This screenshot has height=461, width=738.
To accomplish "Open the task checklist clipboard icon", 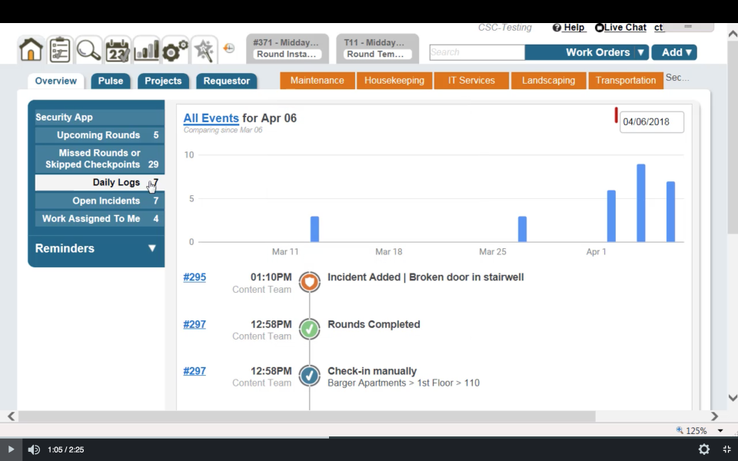I will pos(60,50).
